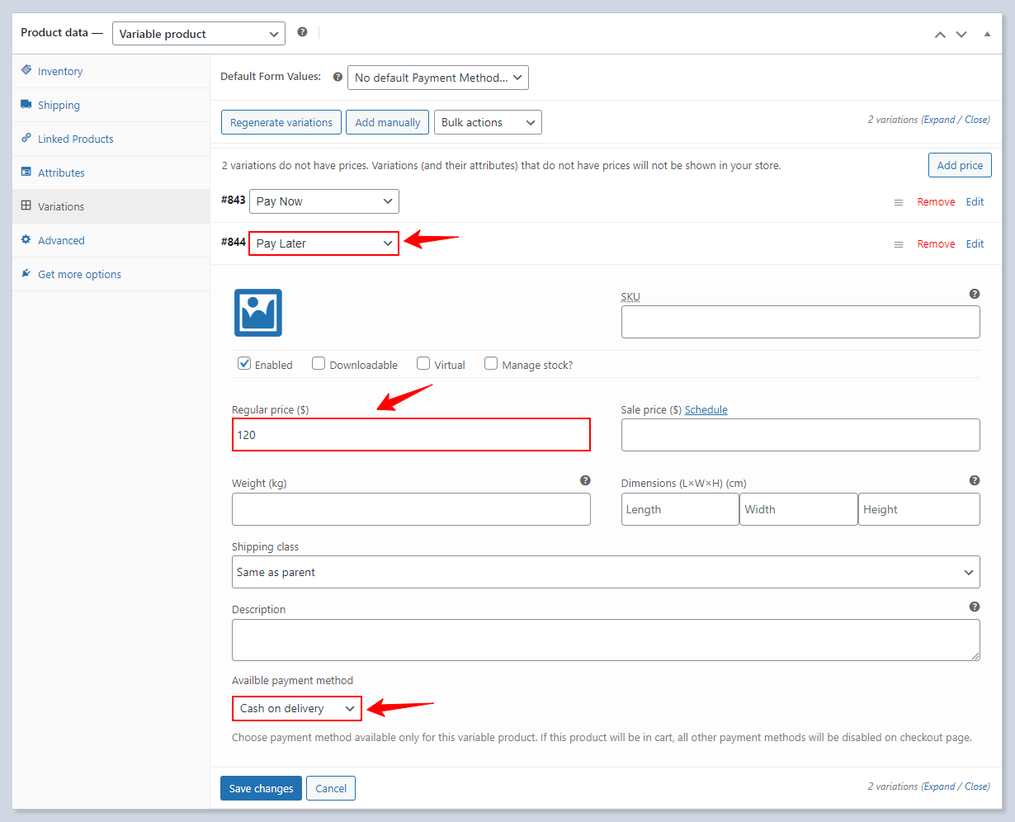
Task: Open the Sale price Schedule link
Action: (x=706, y=409)
